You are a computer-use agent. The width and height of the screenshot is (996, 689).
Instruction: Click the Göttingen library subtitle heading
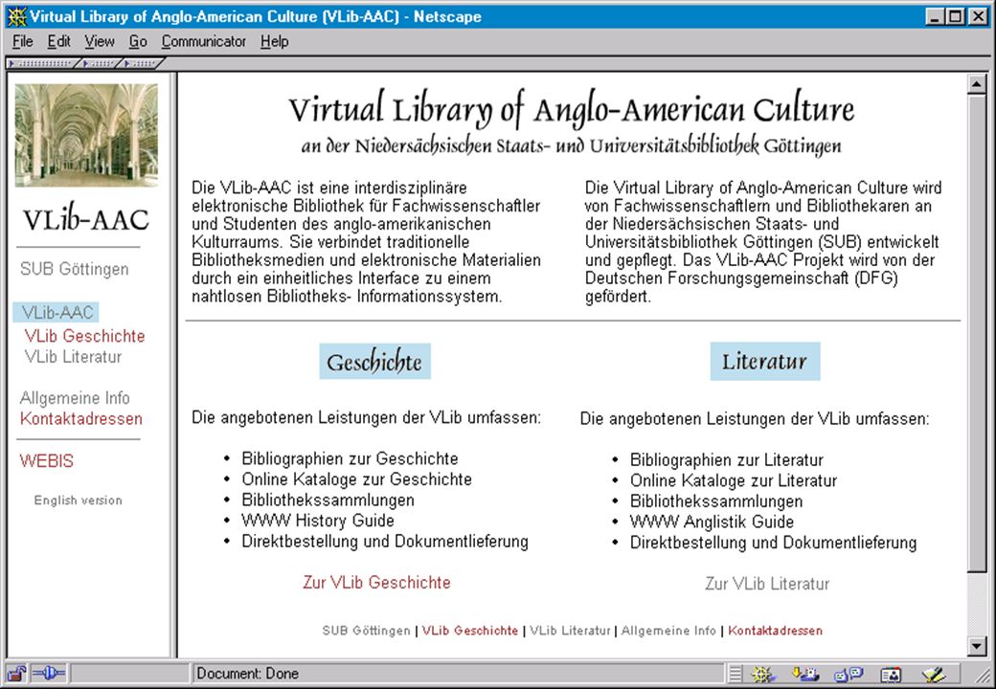(571, 145)
